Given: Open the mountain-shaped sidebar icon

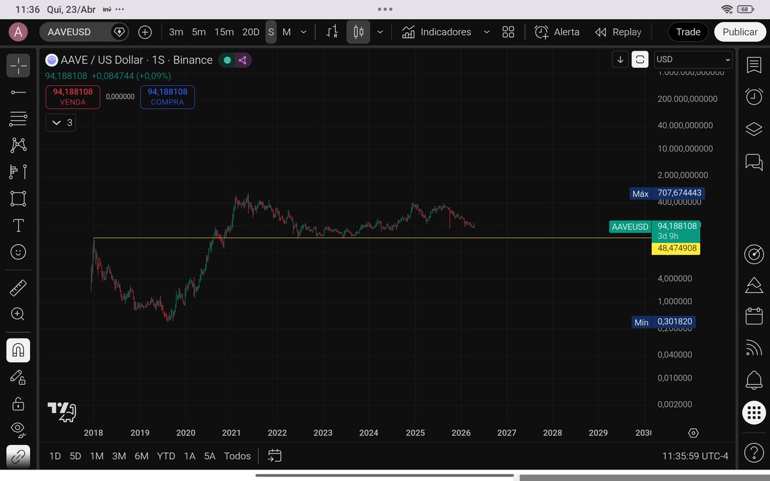Looking at the screenshot, I should pyautogui.click(x=754, y=285).
